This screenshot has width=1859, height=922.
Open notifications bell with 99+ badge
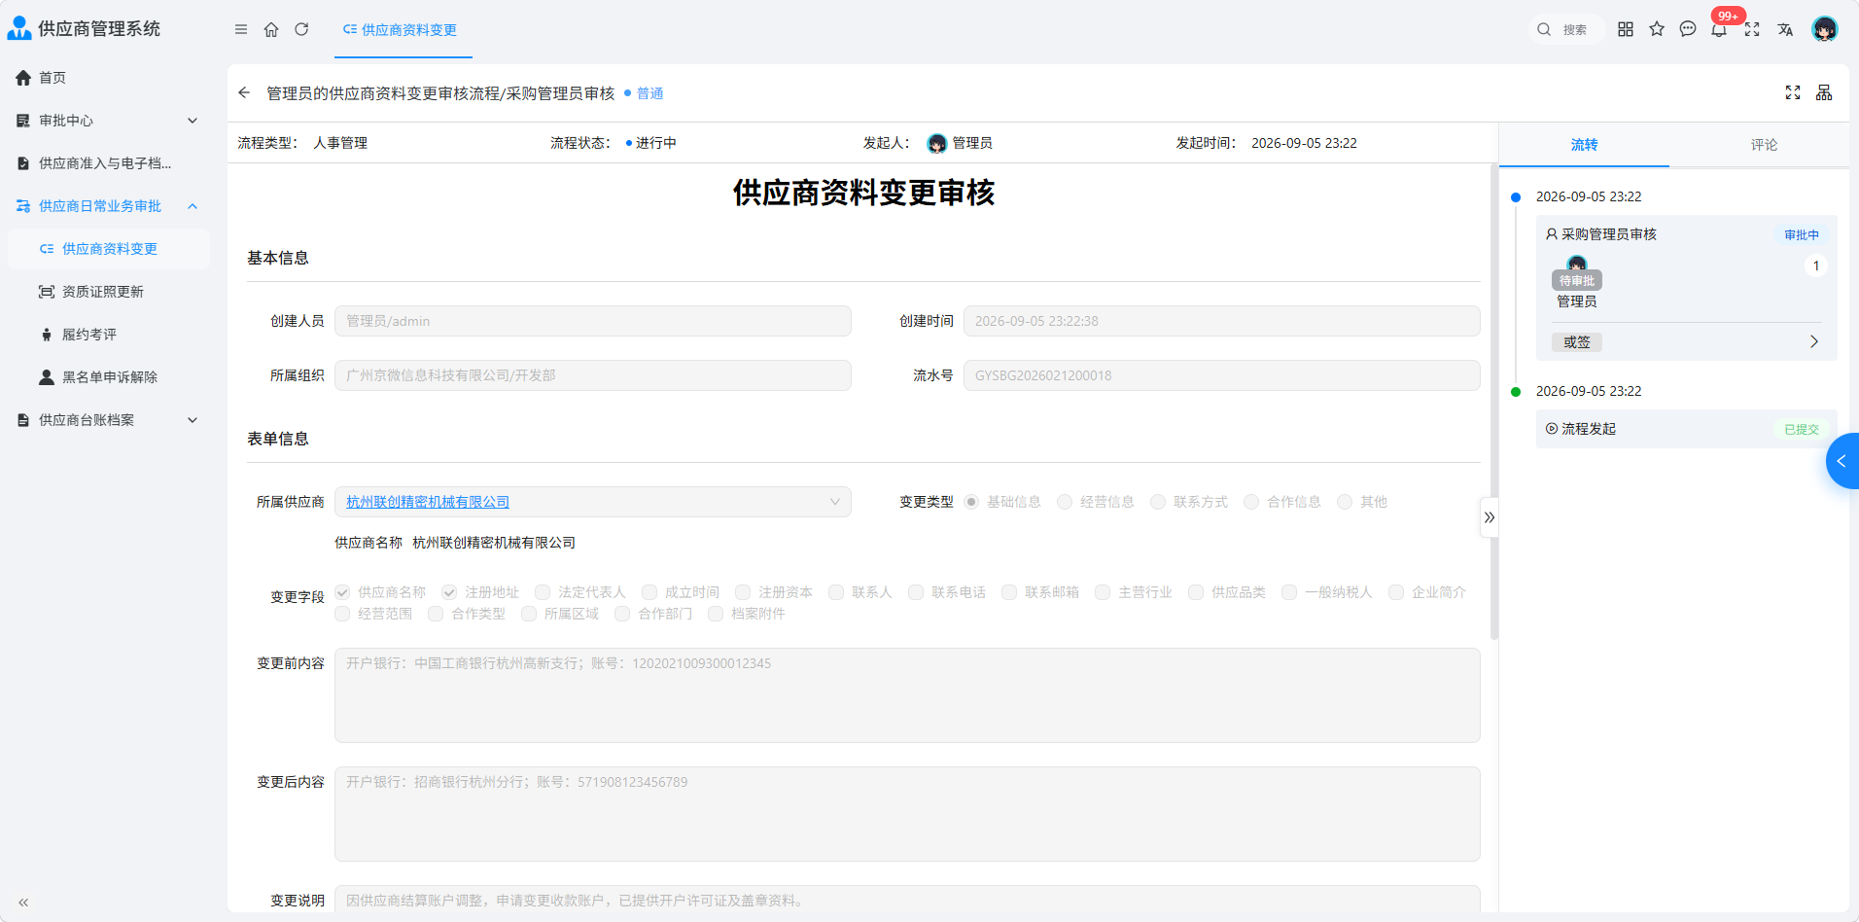tap(1719, 29)
